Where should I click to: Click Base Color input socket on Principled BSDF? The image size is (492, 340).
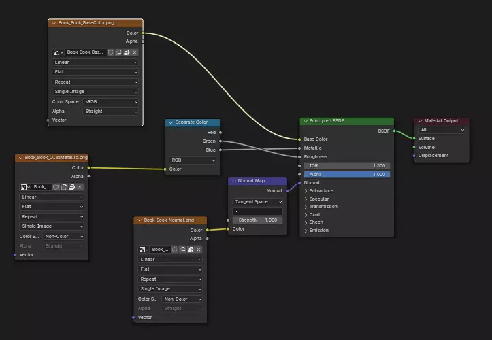299,139
